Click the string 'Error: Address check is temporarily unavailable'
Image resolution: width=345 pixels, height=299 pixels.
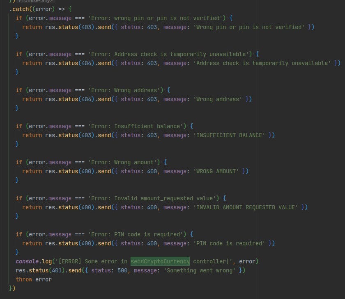pyautogui.click(x=168, y=54)
